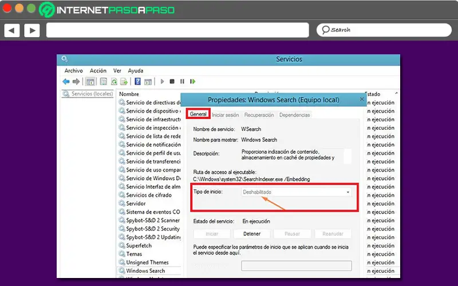Click the Restart service toolbar icon

[x=192, y=81]
